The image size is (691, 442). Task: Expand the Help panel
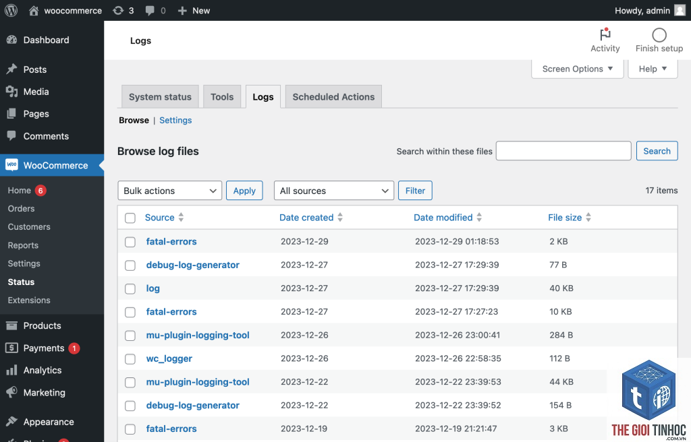pyautogui.click(x=653, y=69)
